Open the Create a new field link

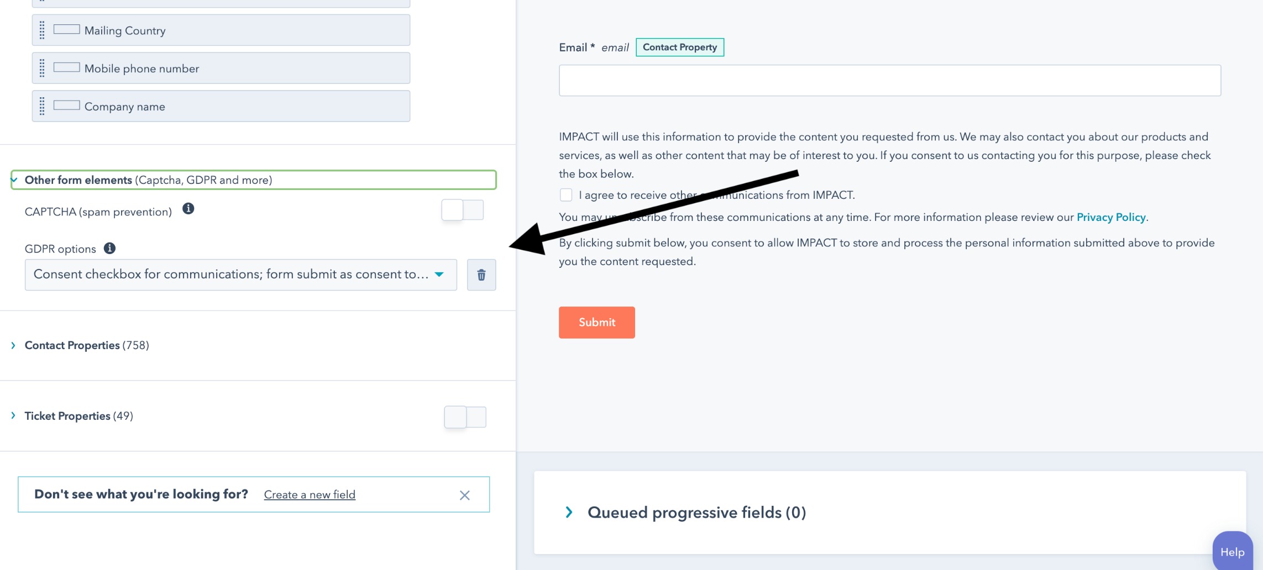[x=310, y=495]
